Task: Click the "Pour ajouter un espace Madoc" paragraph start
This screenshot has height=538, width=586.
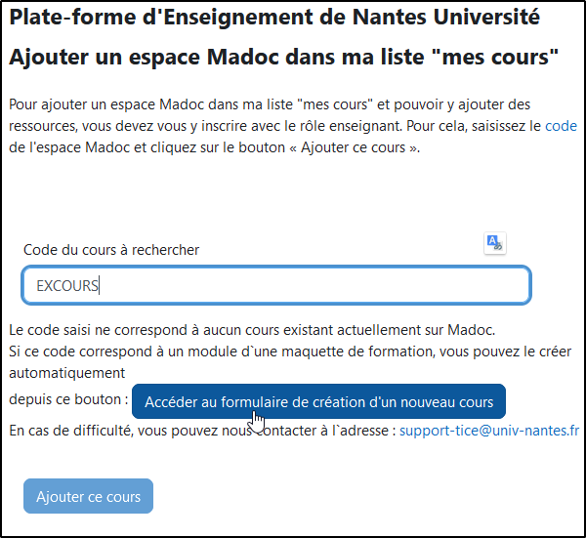Action: [x=98, y=103]
